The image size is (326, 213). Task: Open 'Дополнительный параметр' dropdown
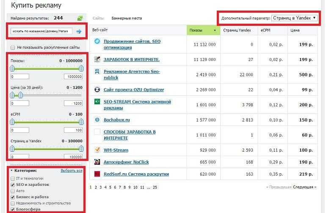click(295, 18)
